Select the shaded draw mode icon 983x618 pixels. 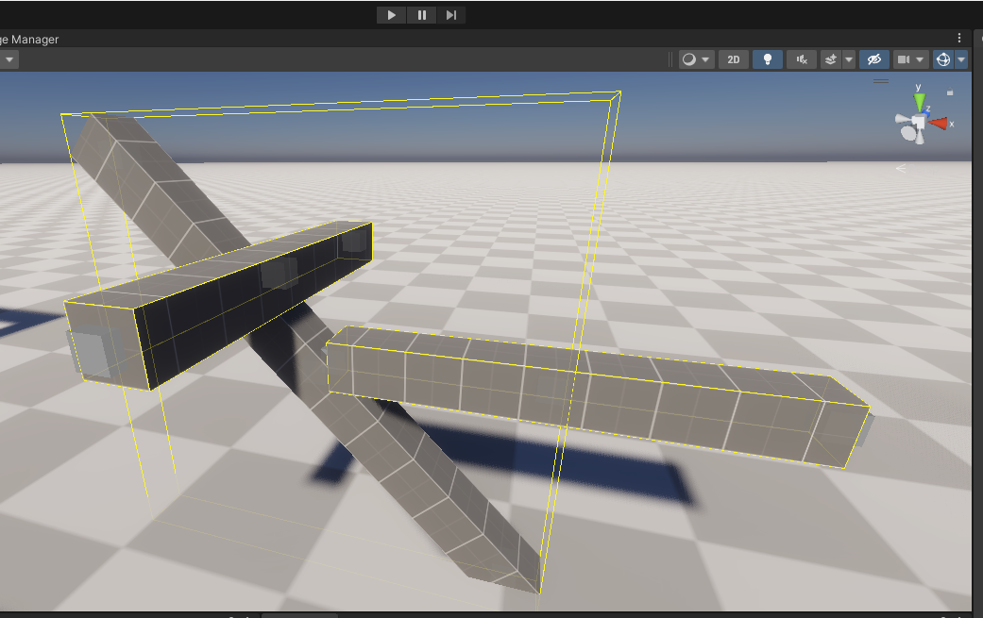tap(690, 58)
